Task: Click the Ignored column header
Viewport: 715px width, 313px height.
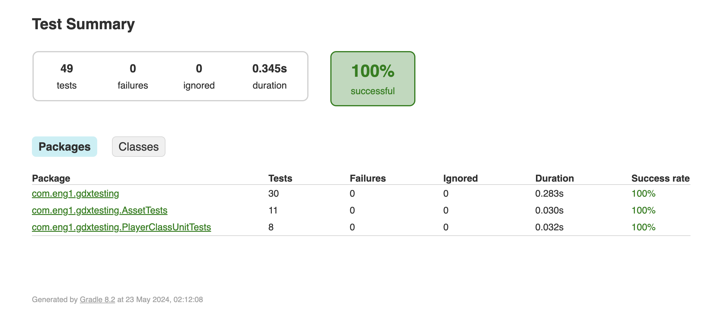Action: point(460,178)
